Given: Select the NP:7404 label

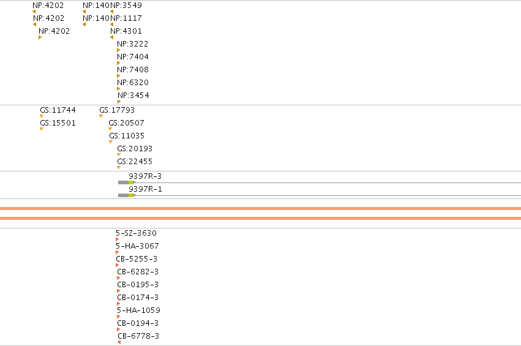Looking at the screenshot, I should pyautogui.click(x=133, y=57).
